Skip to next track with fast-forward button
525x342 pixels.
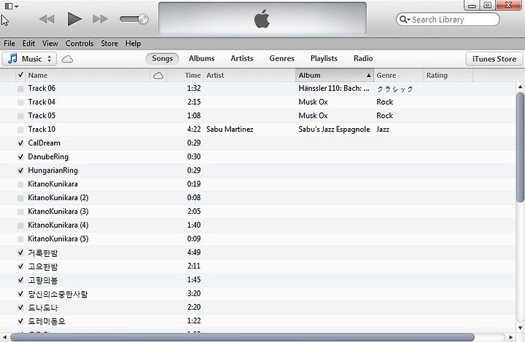pyautogui.click(x=100, y=19)
